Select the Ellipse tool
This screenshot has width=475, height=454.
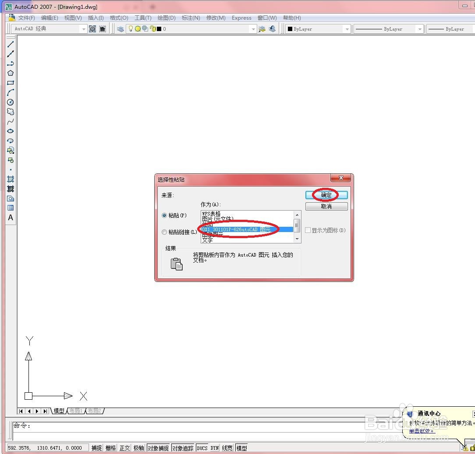[11, 131]
